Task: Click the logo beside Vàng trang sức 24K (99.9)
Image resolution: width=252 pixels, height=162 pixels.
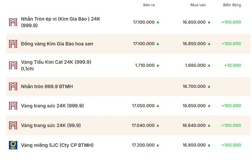Action: 13,125
